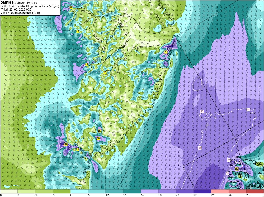Click the legend scale number 14
The height and width of the screenshot is (197, 264).
point(125,195)
